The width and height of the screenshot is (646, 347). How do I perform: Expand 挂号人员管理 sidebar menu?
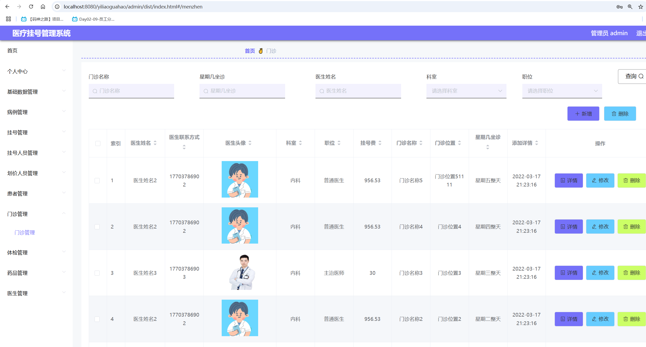coord(36,153)
